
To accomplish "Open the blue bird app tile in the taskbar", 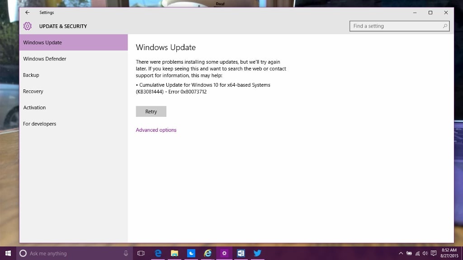I will pos(191,253).
